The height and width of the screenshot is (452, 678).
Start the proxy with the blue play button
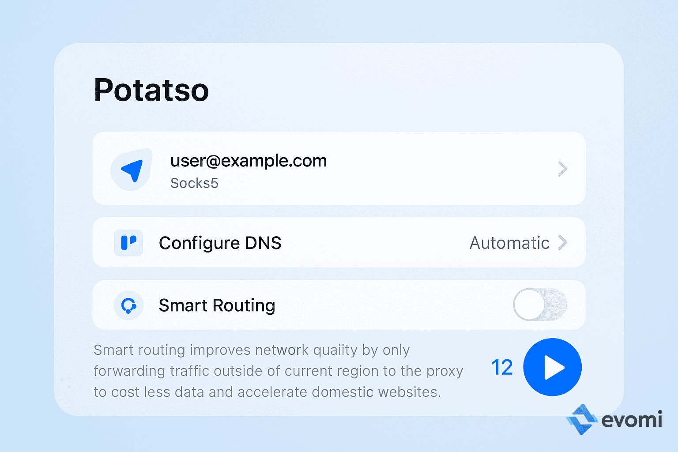pyautogui.click(x=552, y=367)
